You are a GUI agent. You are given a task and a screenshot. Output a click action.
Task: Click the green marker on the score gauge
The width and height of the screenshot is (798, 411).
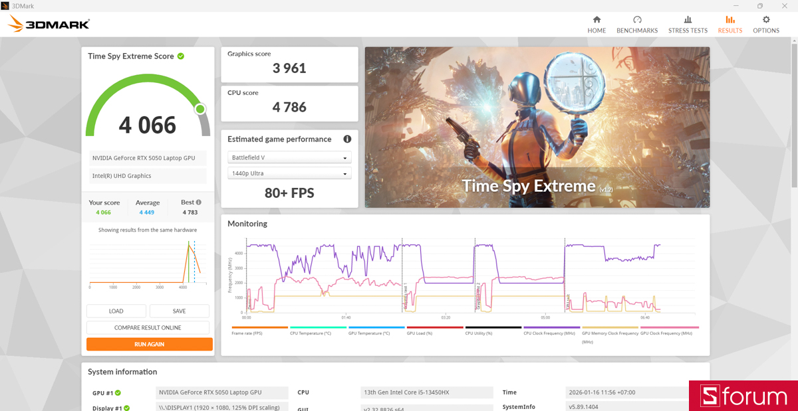click(x=200, y=109)
